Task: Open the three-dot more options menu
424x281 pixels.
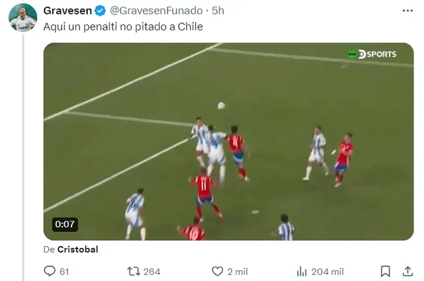Action: (407, 11)
